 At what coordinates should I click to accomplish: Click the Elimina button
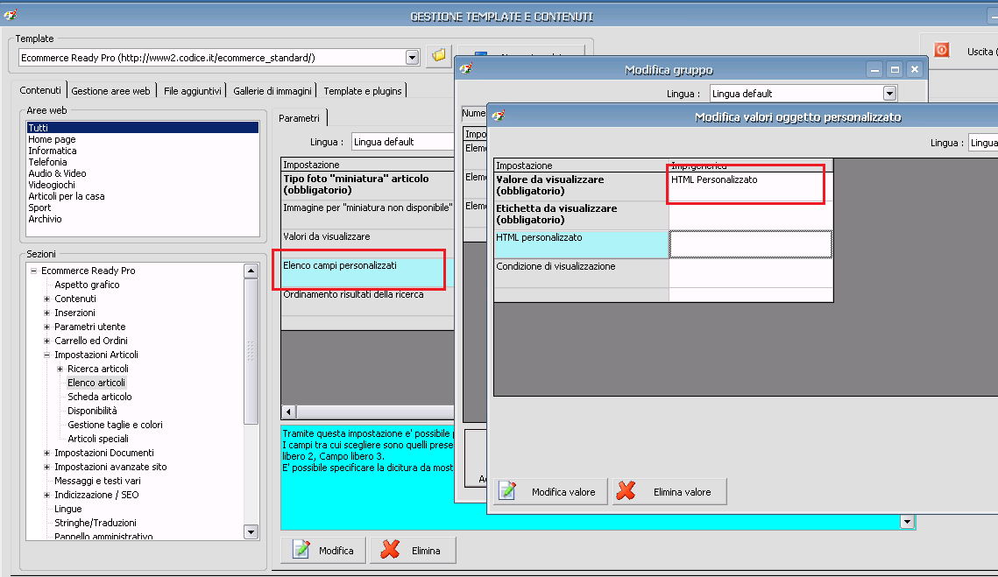pos(413,550)
